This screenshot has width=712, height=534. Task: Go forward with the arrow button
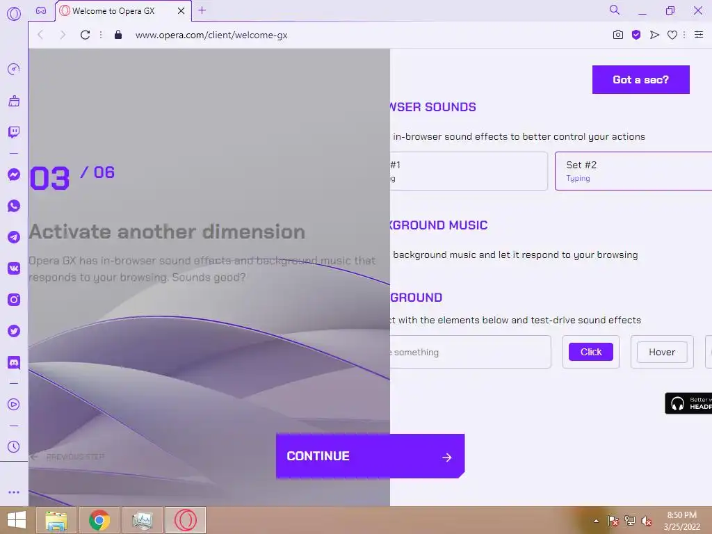63,35
